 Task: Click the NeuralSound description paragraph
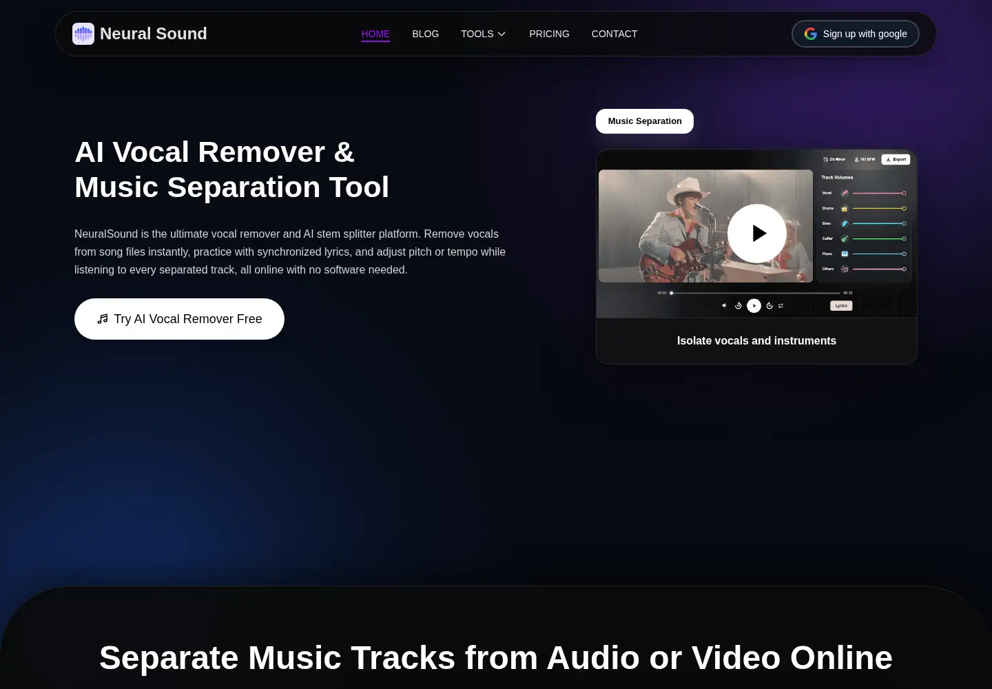(290, 251)
